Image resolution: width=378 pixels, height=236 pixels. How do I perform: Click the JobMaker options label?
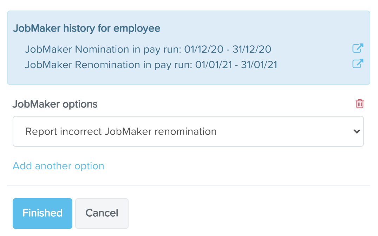point(55,104)
